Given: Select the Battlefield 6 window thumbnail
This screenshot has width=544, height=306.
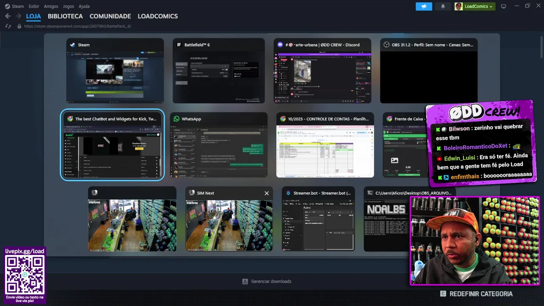Looking at the screenshot, I should (218, 71).
